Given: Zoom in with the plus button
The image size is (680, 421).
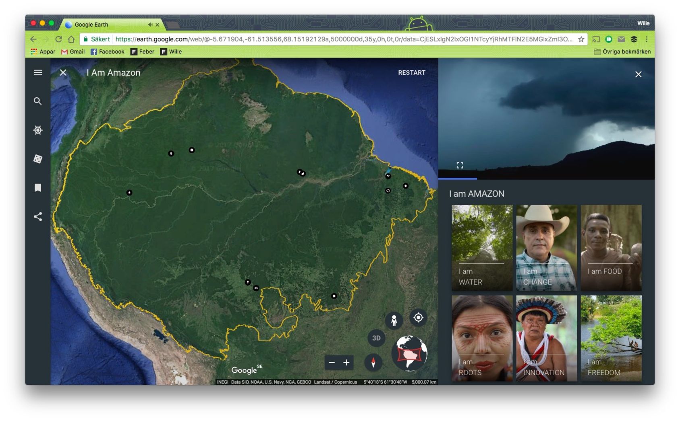Looking at the screenshot, I should [x=346, y=363].
